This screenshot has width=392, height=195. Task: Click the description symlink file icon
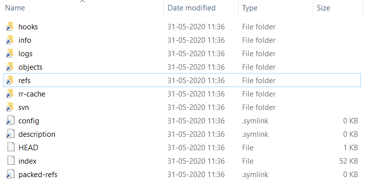pos(10,134)
